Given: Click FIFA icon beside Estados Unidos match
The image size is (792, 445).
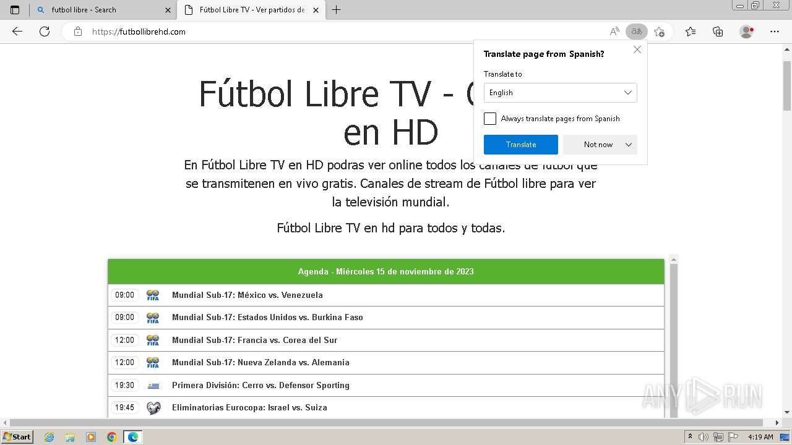Looking at the screenshot, I should click(x=153, y=317).
